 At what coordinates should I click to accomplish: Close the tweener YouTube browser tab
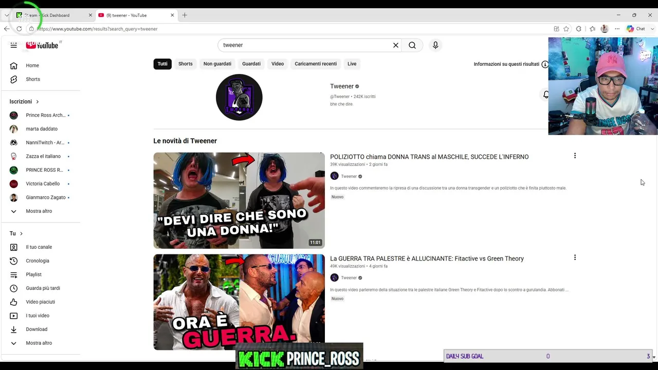pos(172,15)
